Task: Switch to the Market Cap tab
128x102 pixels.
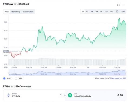Action: coord(16,12)
